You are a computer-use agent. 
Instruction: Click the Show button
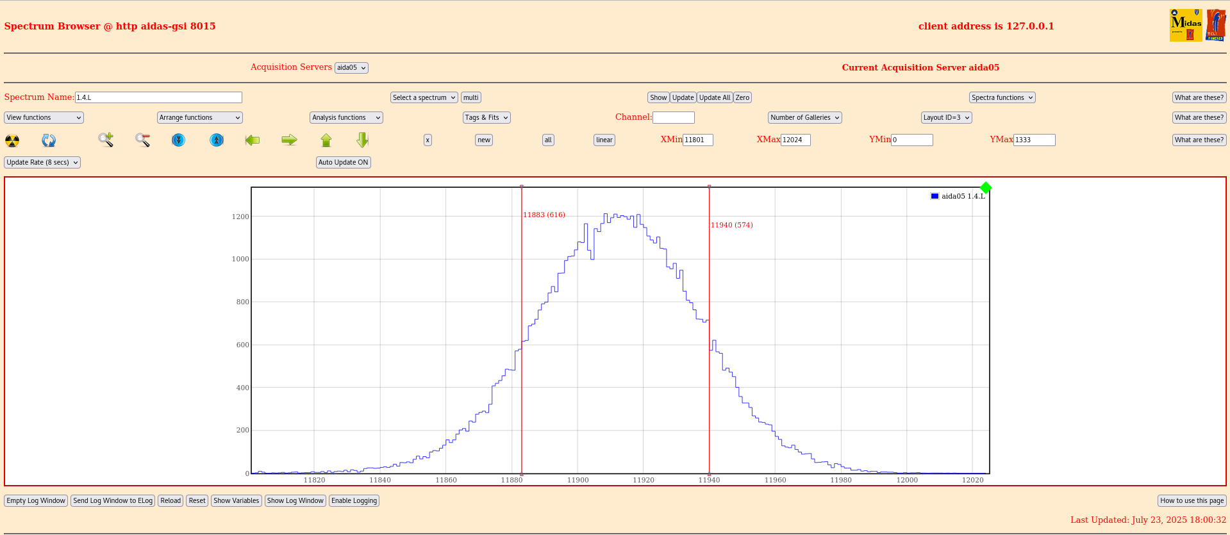(658, 98)
